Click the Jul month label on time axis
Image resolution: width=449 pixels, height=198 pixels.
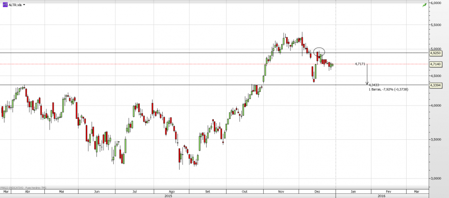[x=135, y=191]
